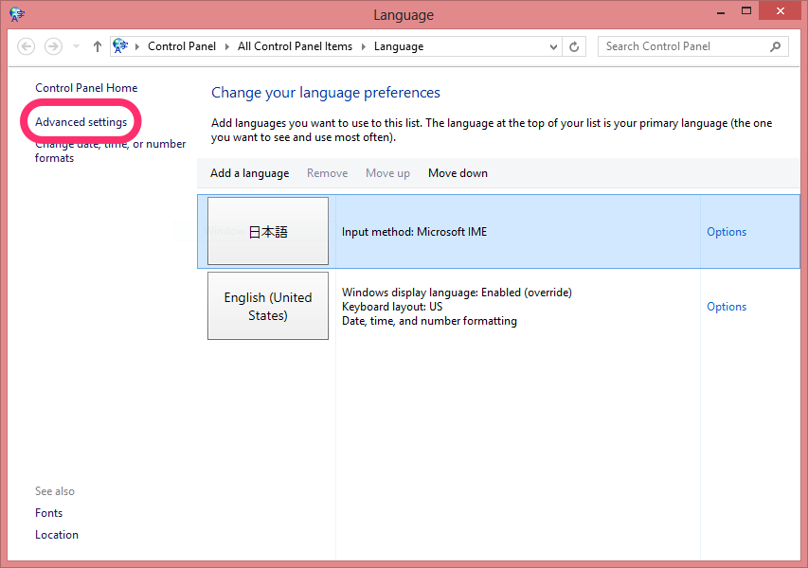Go up one level with up arrow
808x568 pixels.
coord(98,46)
